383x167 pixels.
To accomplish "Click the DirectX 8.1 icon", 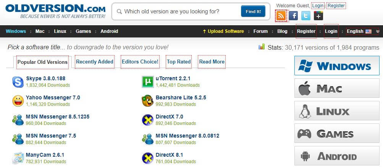I will 147,158.
